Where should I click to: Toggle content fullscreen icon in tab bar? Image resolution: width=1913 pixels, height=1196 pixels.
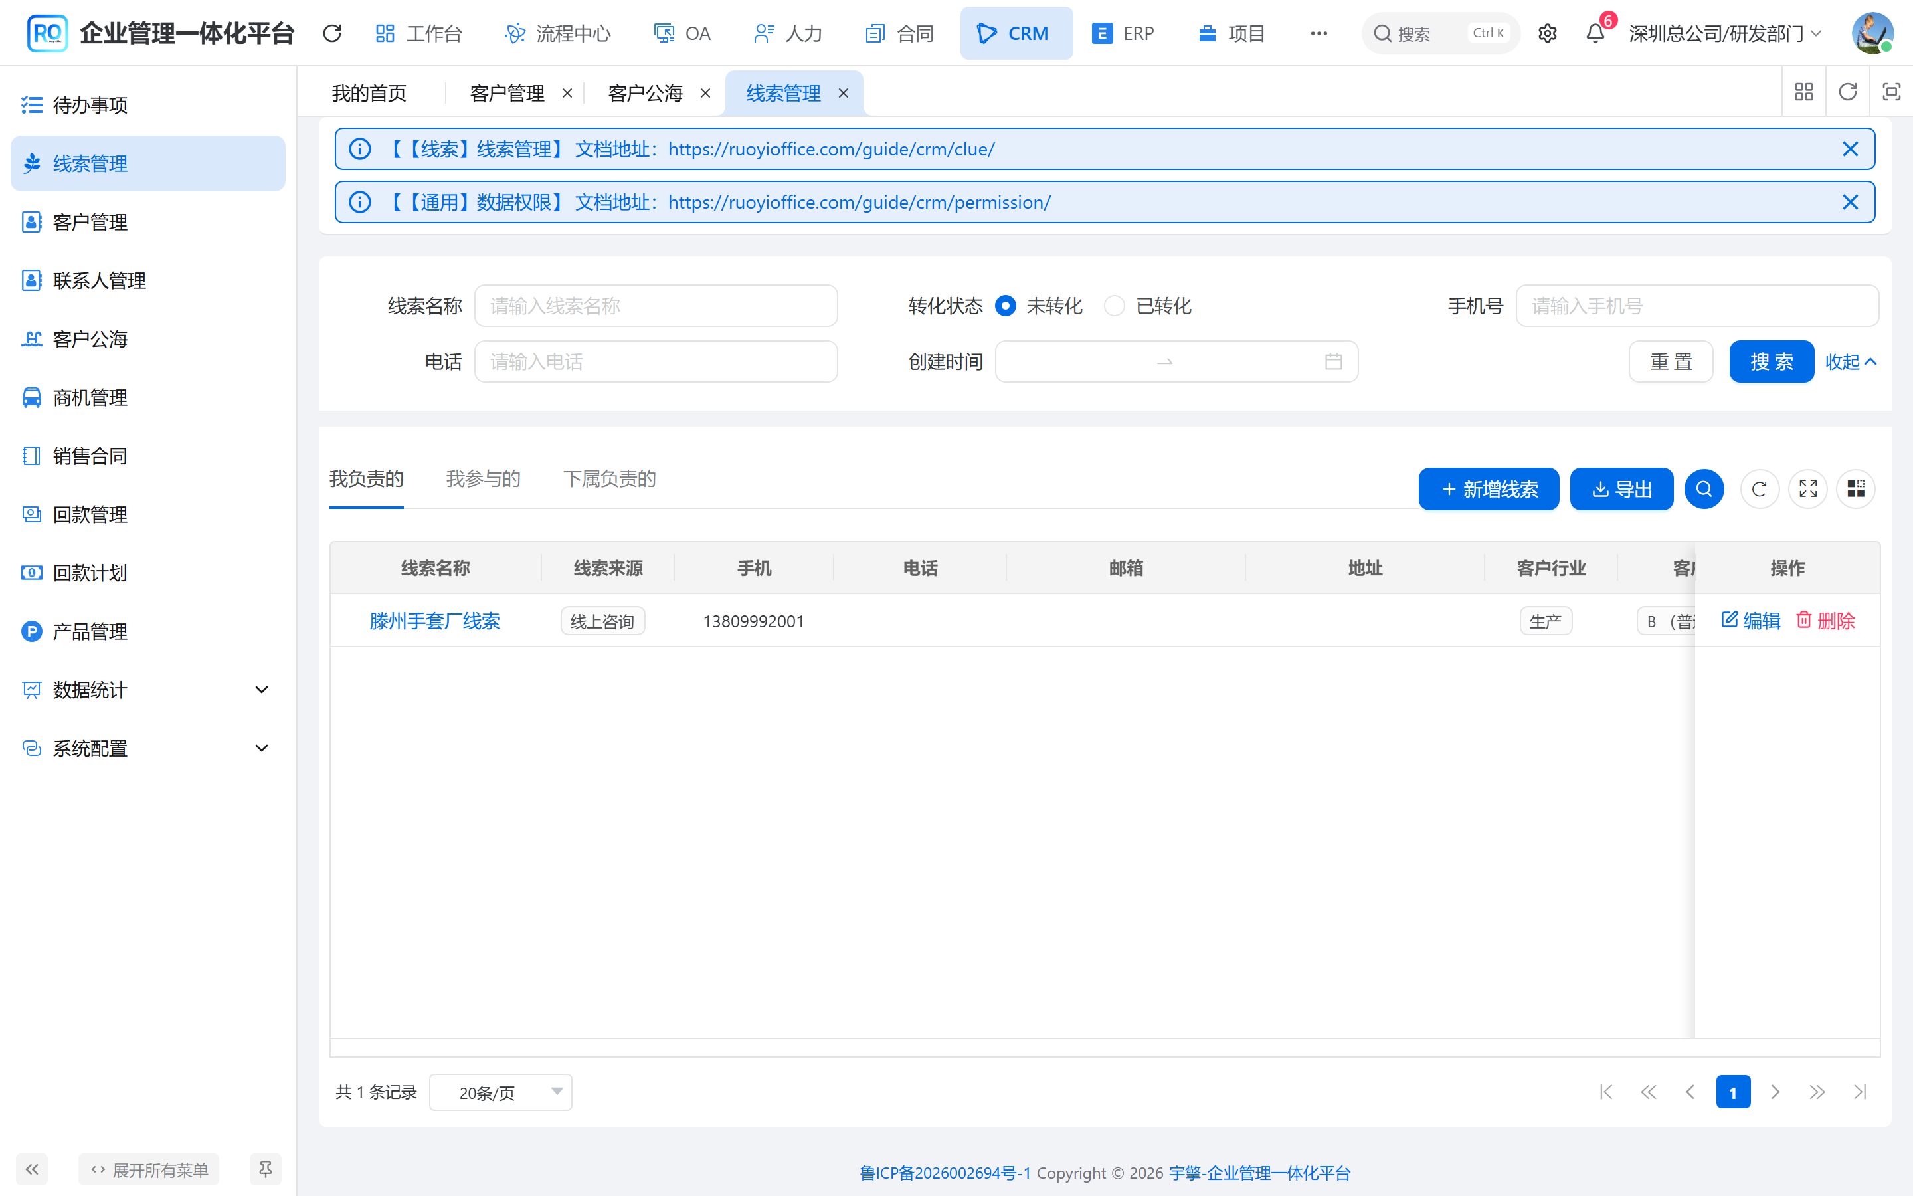[1891, 92]
